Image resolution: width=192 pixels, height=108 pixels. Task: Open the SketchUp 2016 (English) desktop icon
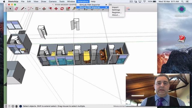[182, 41]
